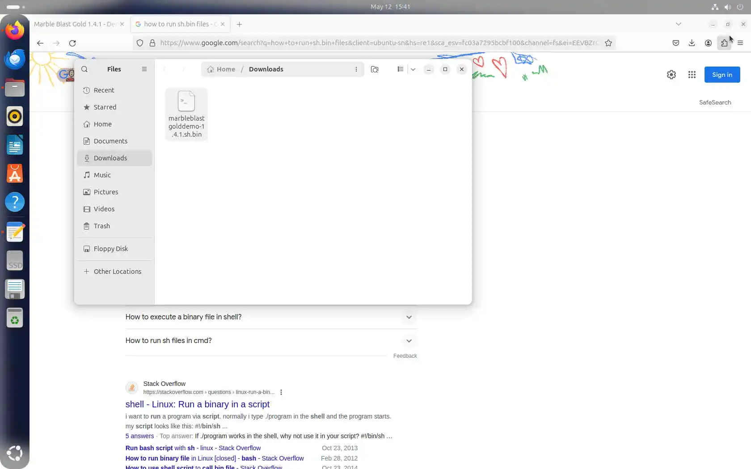Open Videos in the Files sidebar
Viewport: 751px width, 469px height.
(x=115, y=209)
